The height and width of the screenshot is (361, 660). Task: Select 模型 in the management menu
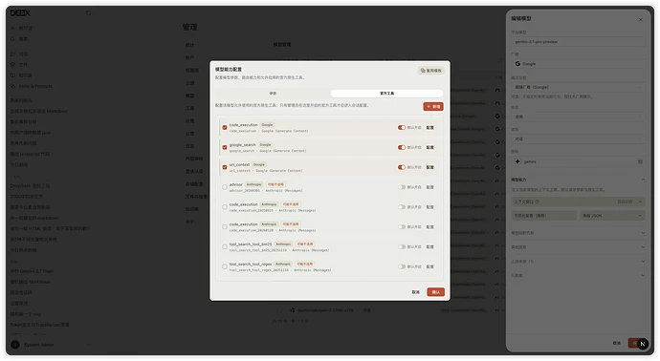(x=189, y=96)
